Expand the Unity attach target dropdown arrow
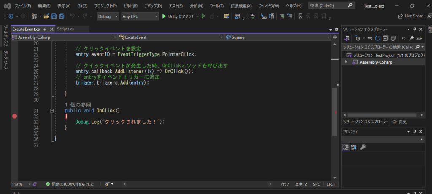Viewport: 432px width, 194px height. pyautogui.click(x=197, y=16)
